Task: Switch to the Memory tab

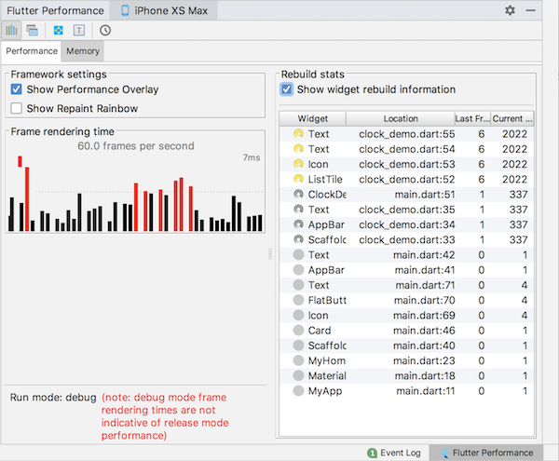Action: (x=83, y=51)
